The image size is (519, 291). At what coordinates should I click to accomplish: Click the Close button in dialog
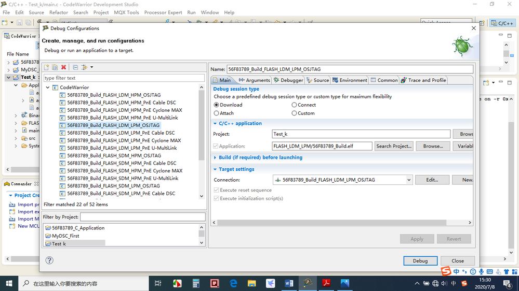(x=458, y=260)
